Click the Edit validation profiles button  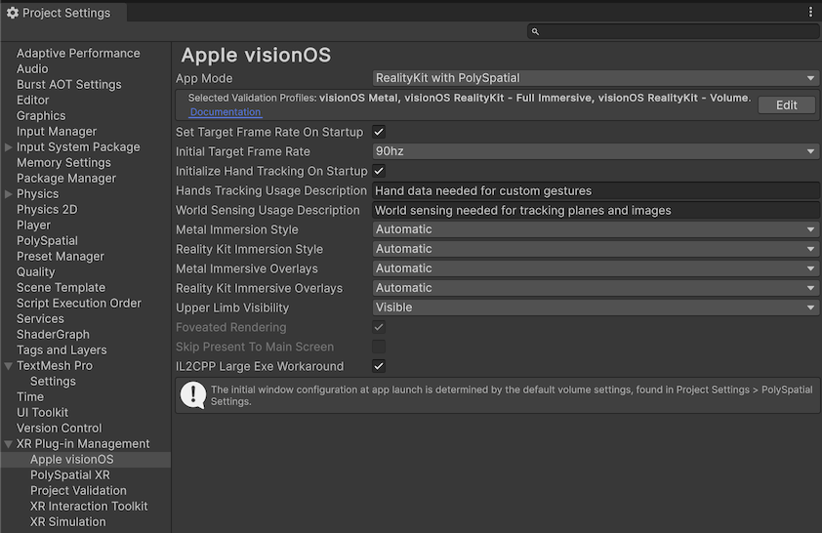786,105
